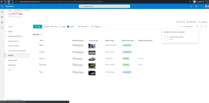Open the Recycle bin
The image size is (209, 103).
point(12,65)
